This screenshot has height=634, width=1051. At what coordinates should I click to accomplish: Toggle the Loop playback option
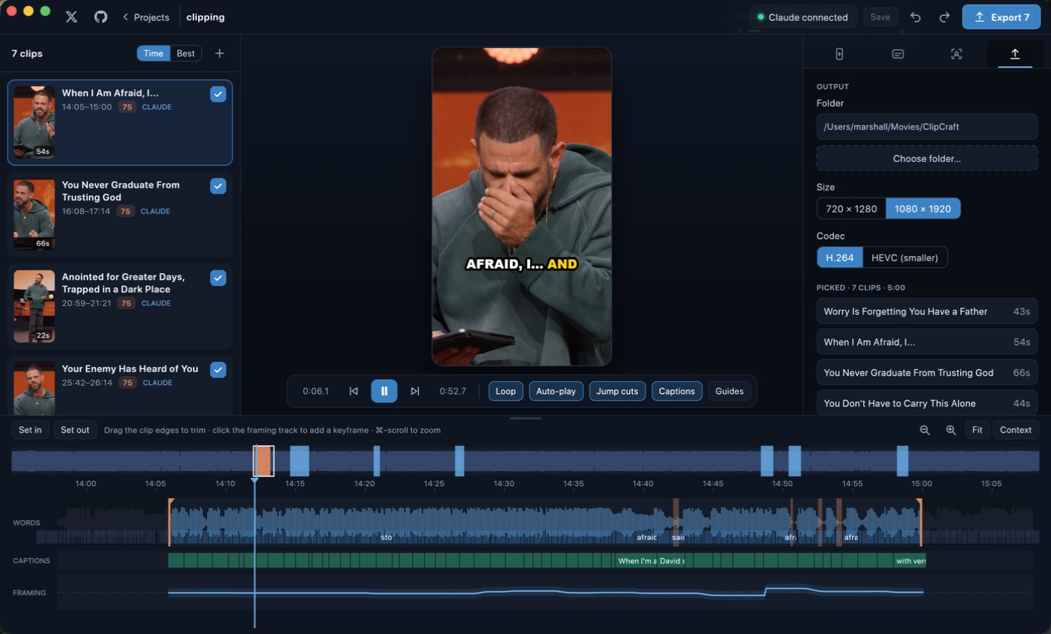click(x=506, y=391)
